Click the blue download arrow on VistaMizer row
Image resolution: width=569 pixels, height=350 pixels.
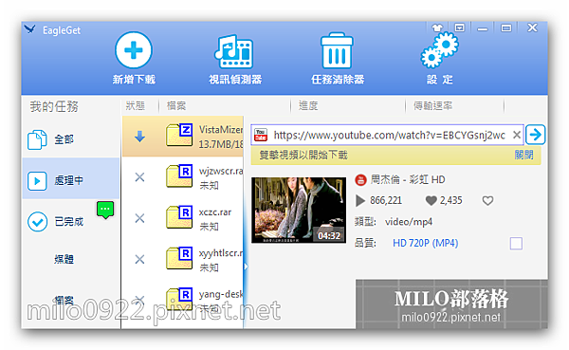pos(139,137)
